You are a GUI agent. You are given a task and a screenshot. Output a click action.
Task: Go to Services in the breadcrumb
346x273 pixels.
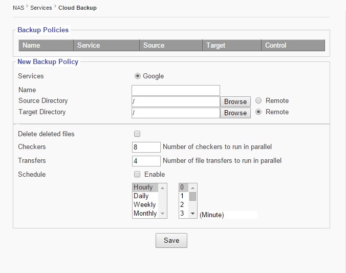pos(41,8)
